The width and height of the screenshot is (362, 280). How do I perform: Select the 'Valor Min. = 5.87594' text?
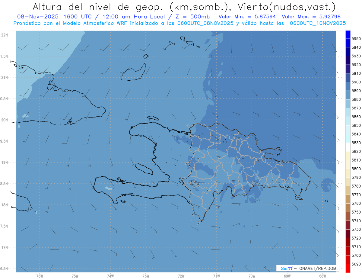[247, 17]
